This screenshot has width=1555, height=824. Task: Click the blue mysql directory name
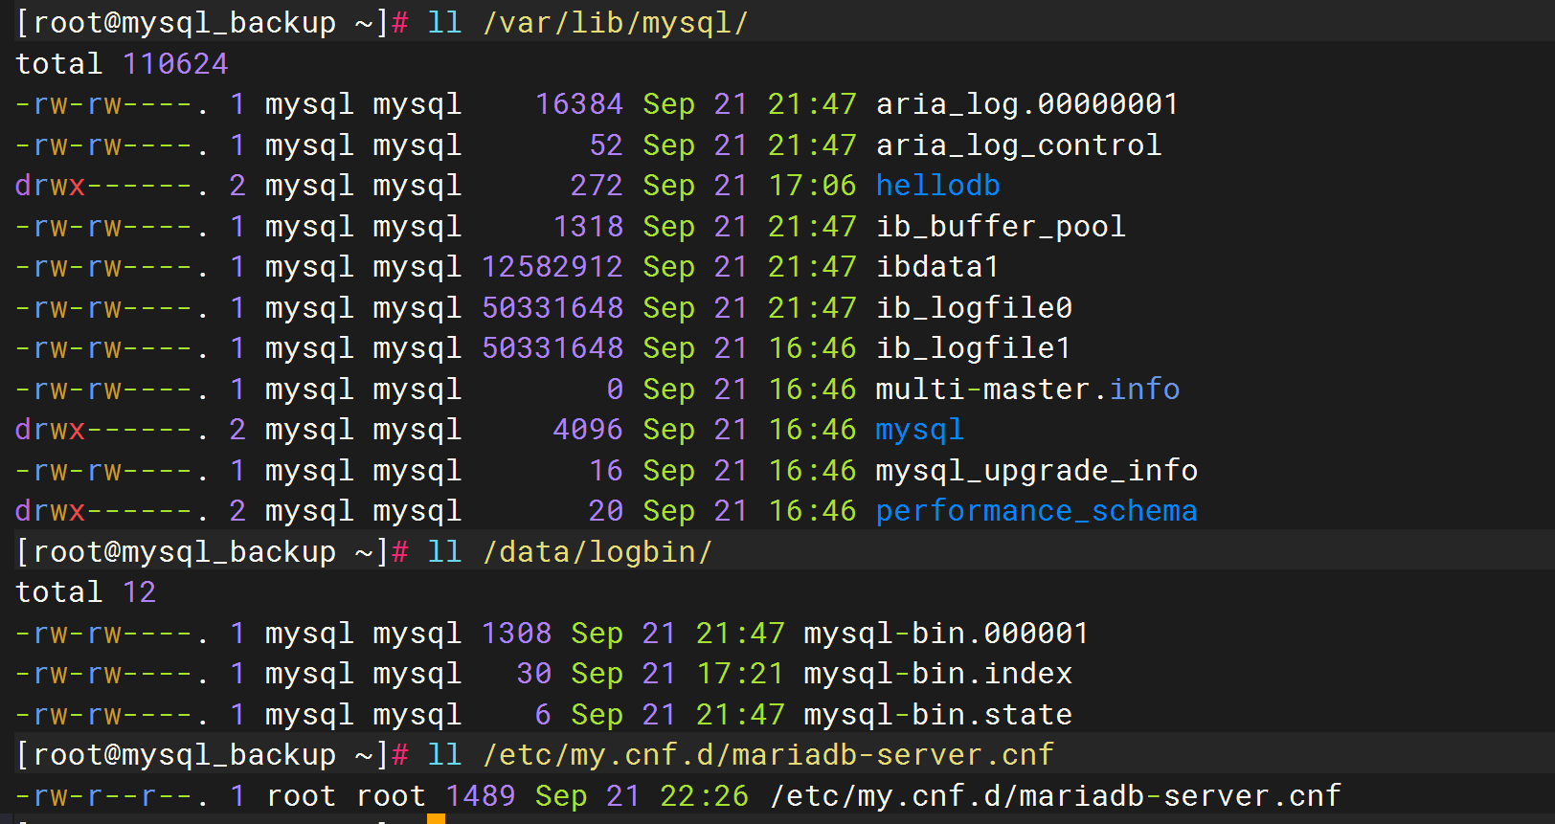click(919, 430)
